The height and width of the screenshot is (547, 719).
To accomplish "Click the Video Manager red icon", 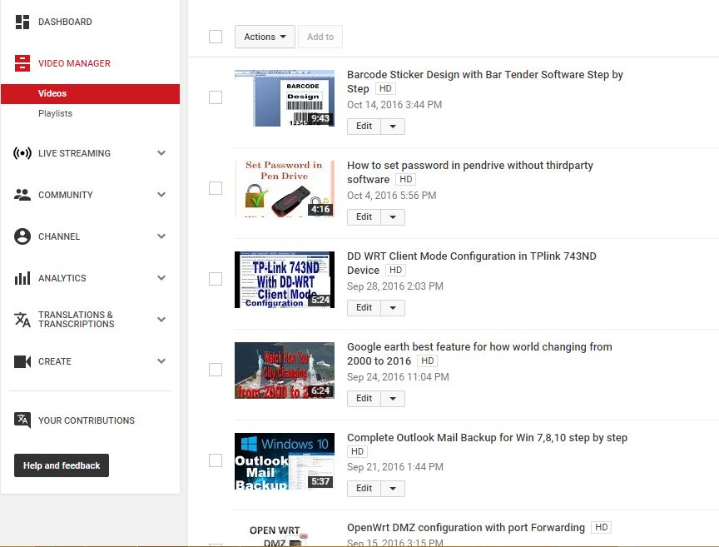I will click(x=22, y=63).
